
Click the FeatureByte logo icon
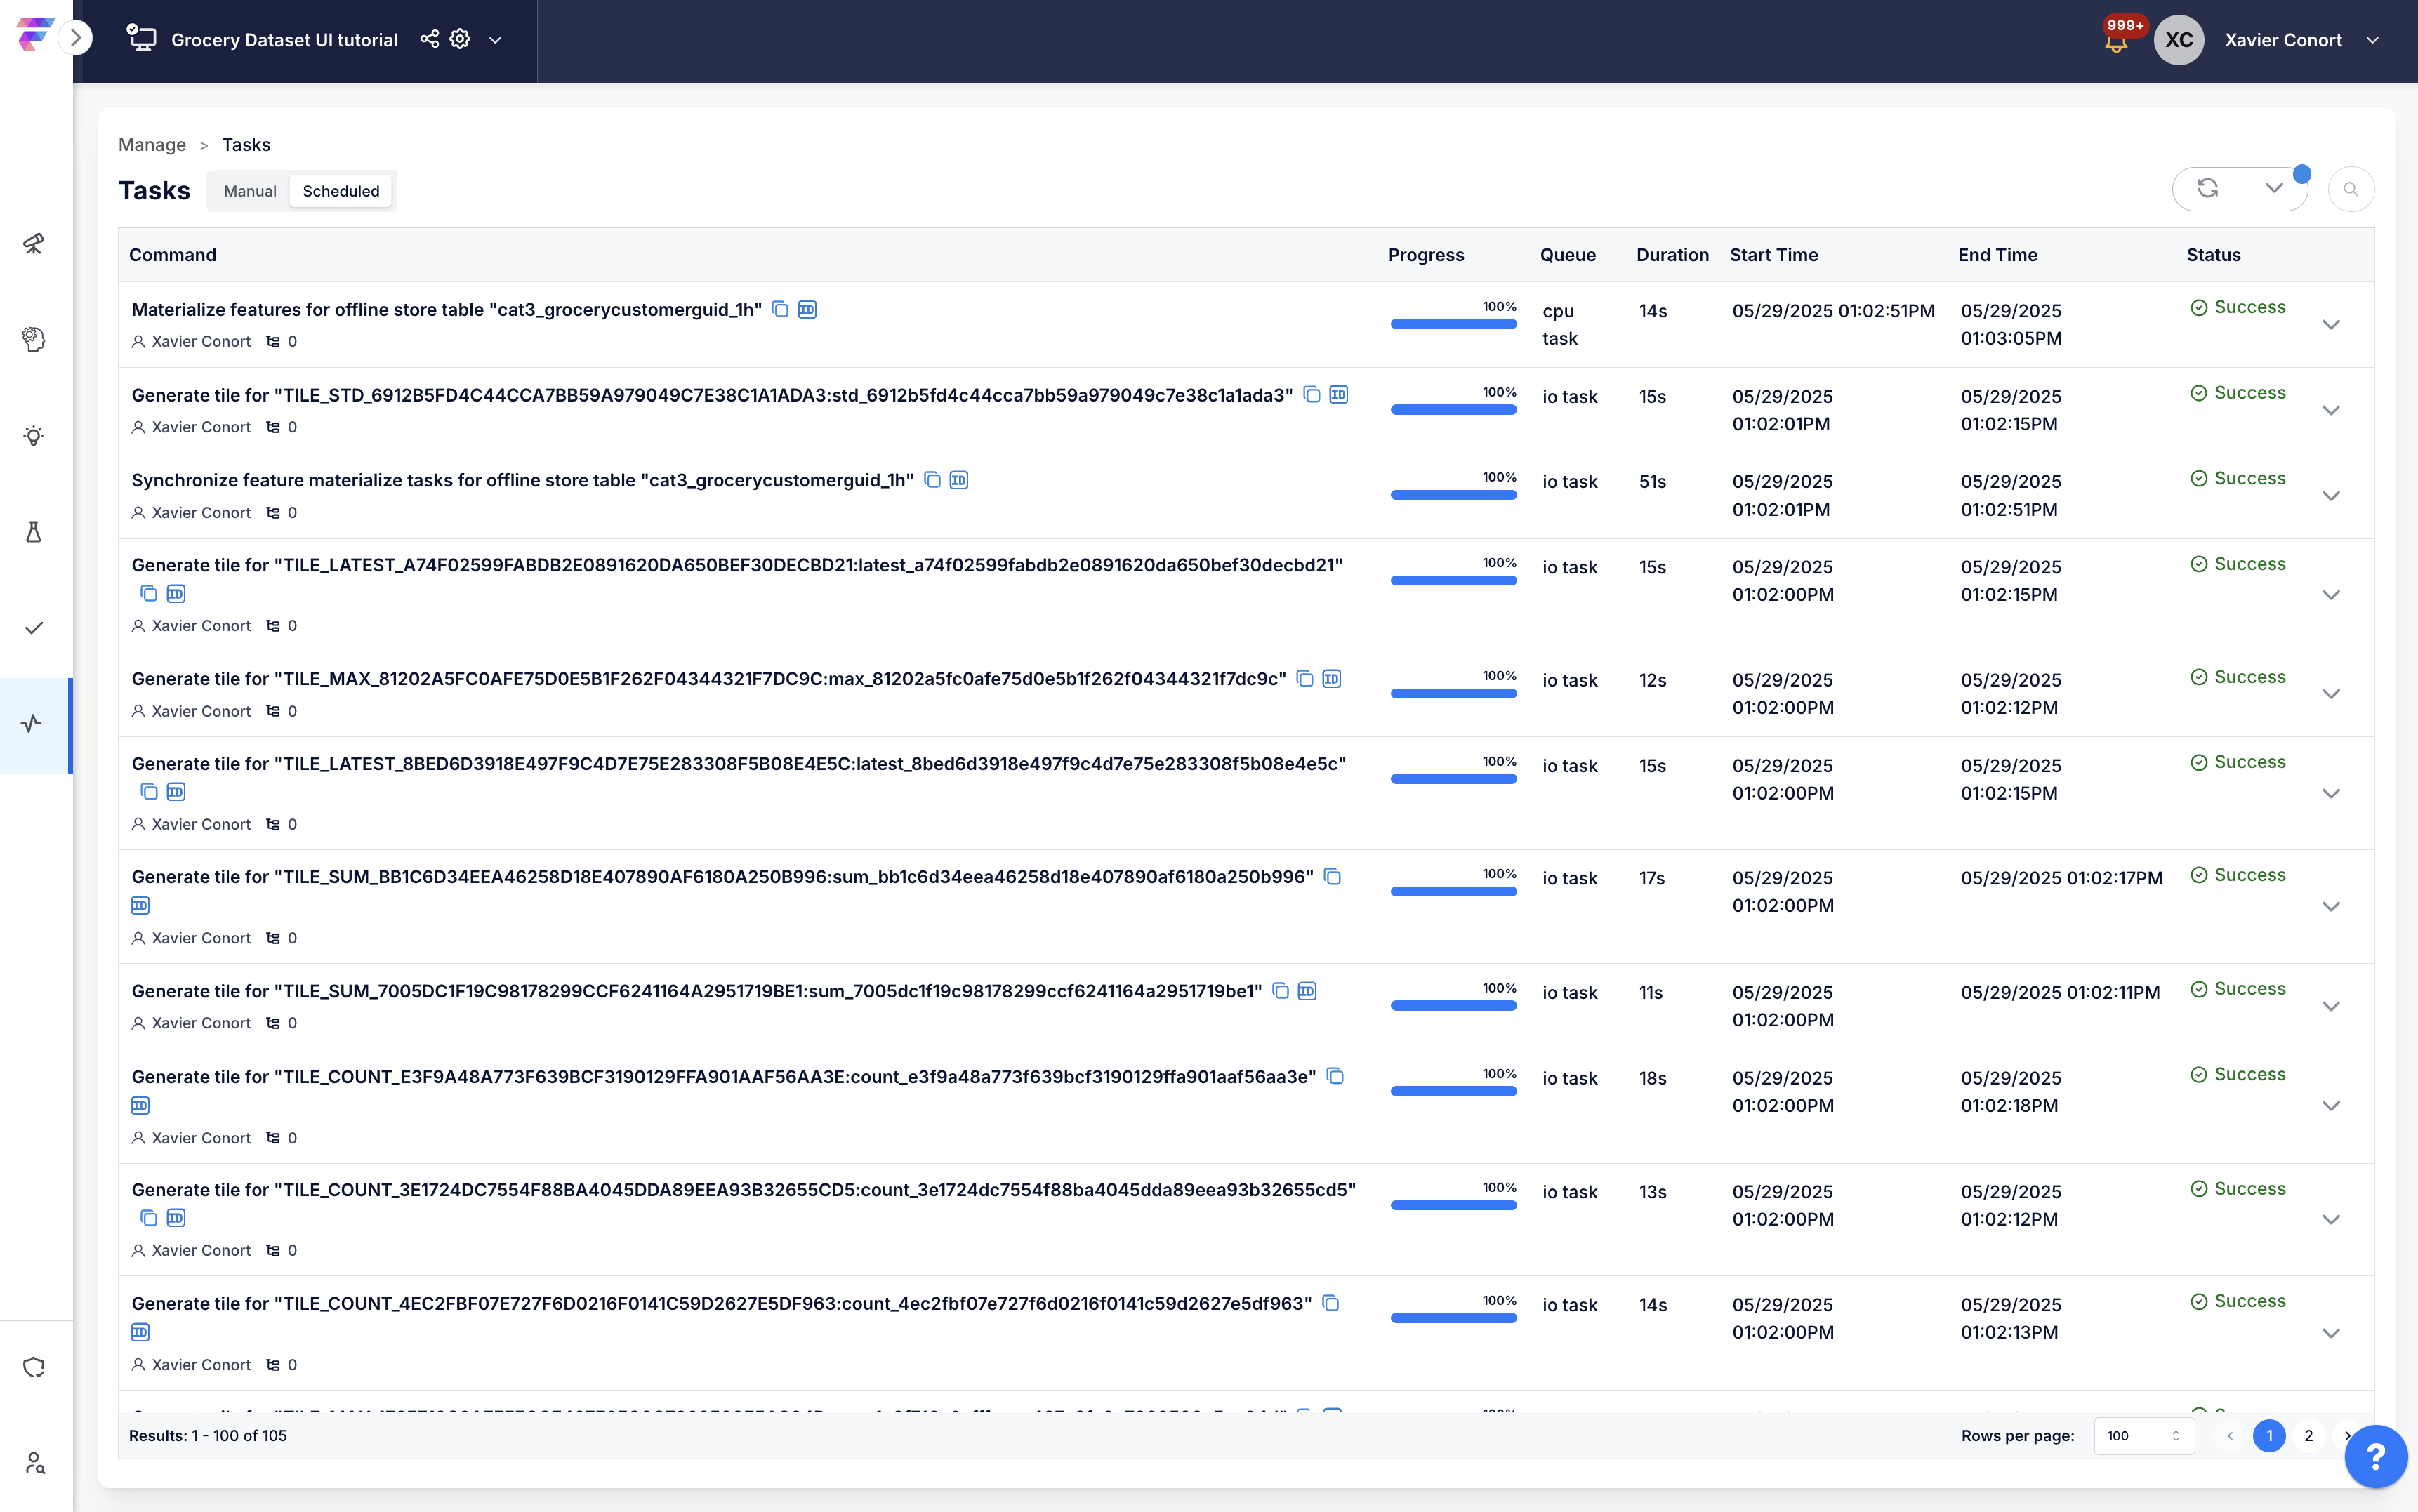coord(35,34)
